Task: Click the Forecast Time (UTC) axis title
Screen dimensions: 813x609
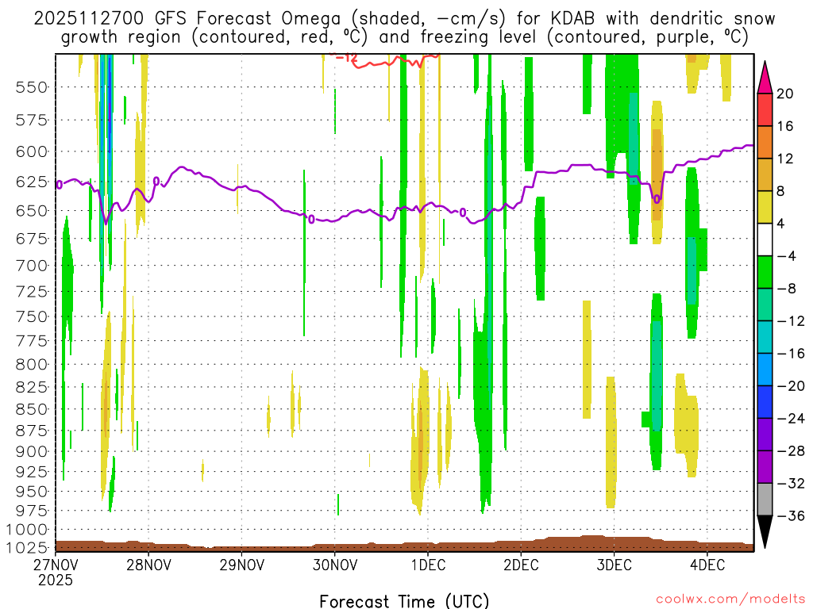Action: (x=404, y=601)
